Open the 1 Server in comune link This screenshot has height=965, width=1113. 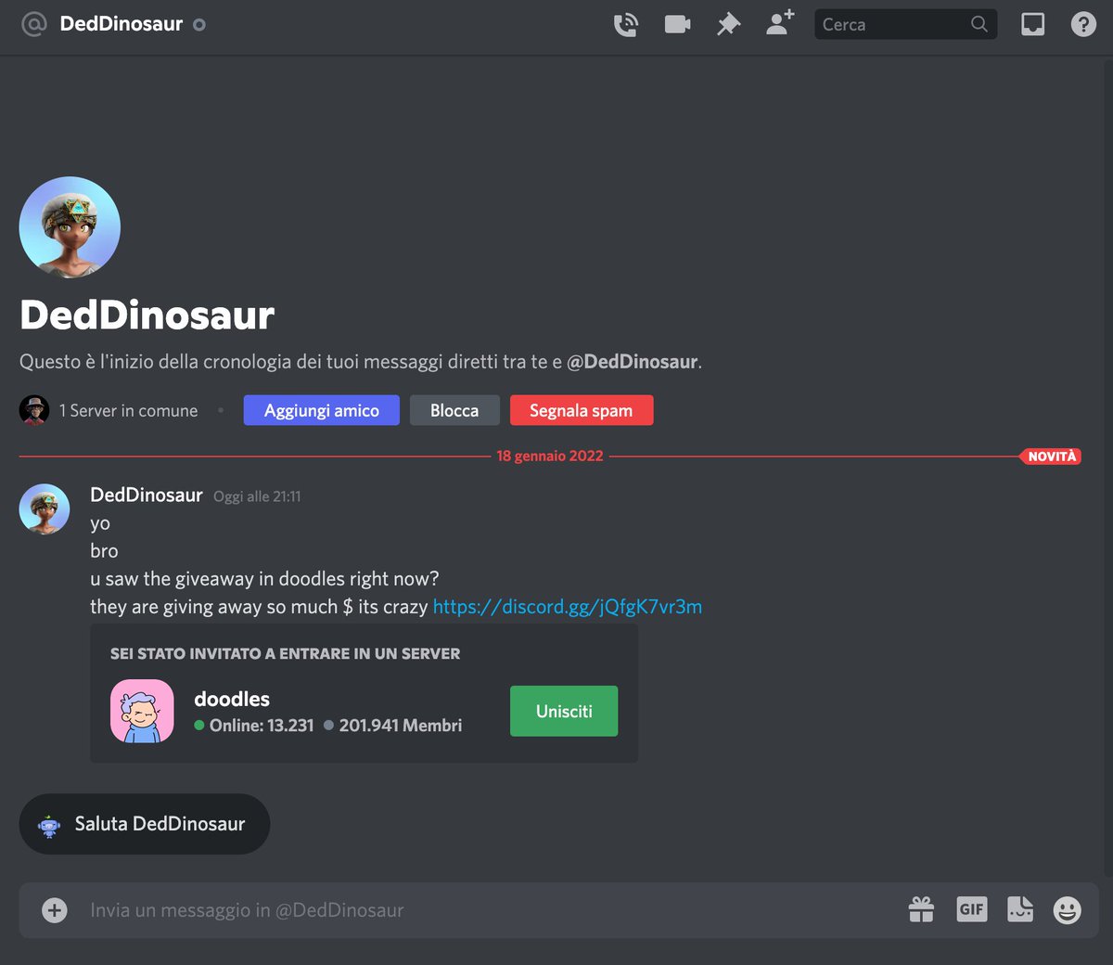(128, 410)
